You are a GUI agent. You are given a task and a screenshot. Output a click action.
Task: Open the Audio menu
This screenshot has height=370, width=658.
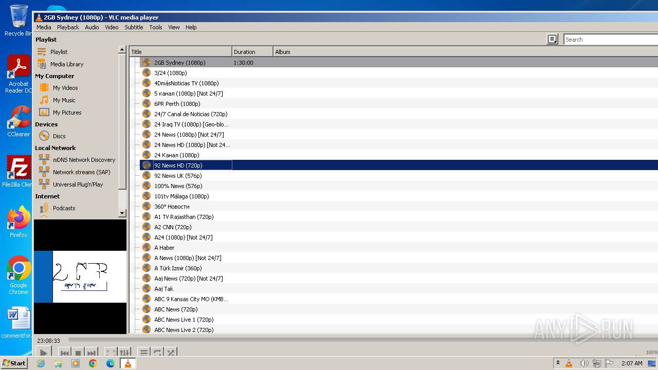click(x=92, y=27)
